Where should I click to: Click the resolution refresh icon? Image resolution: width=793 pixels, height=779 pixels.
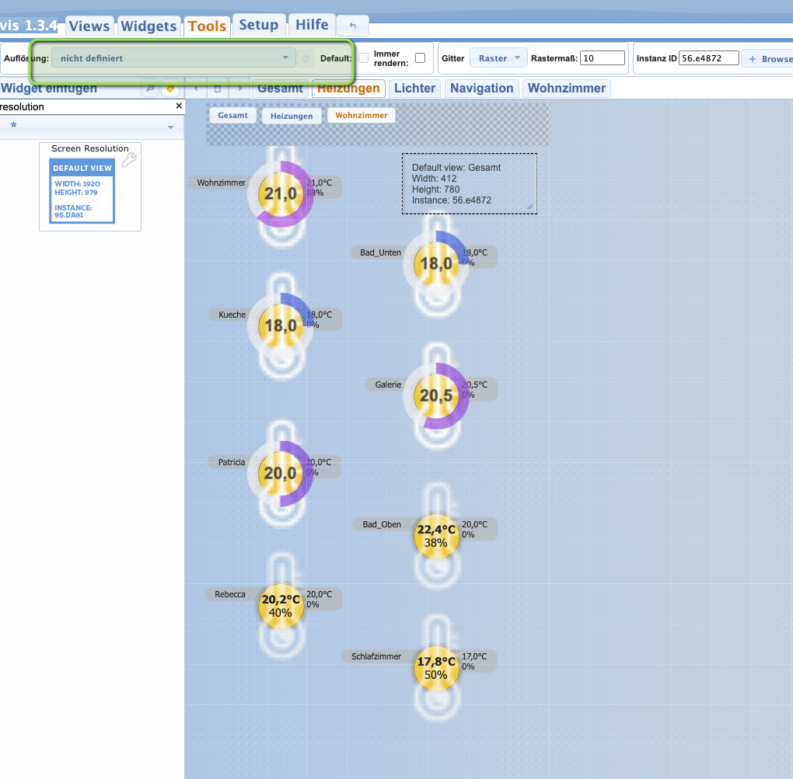click(x=306, y=58)
